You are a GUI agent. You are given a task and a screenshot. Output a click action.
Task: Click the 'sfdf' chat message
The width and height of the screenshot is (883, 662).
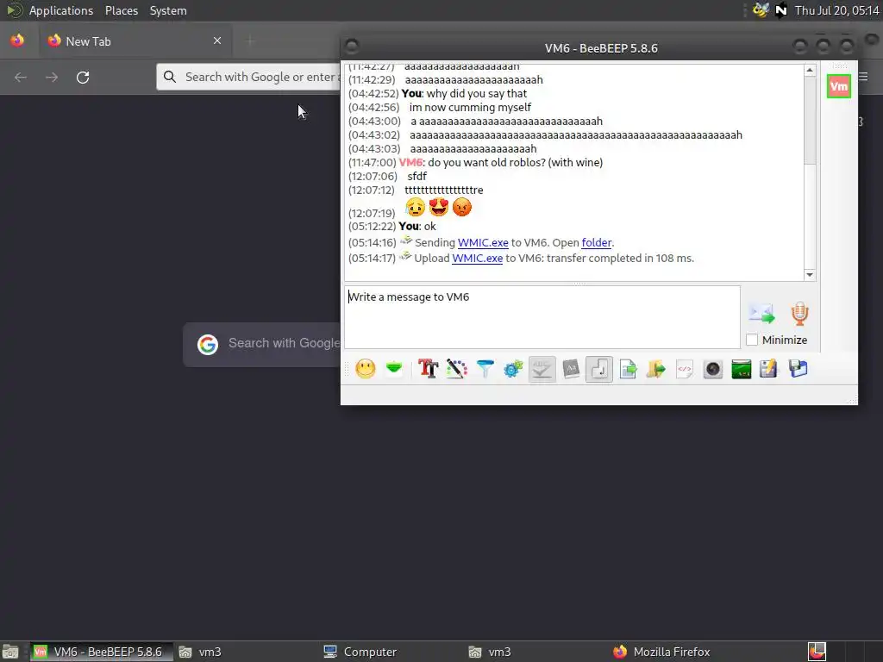pos(416,176)
